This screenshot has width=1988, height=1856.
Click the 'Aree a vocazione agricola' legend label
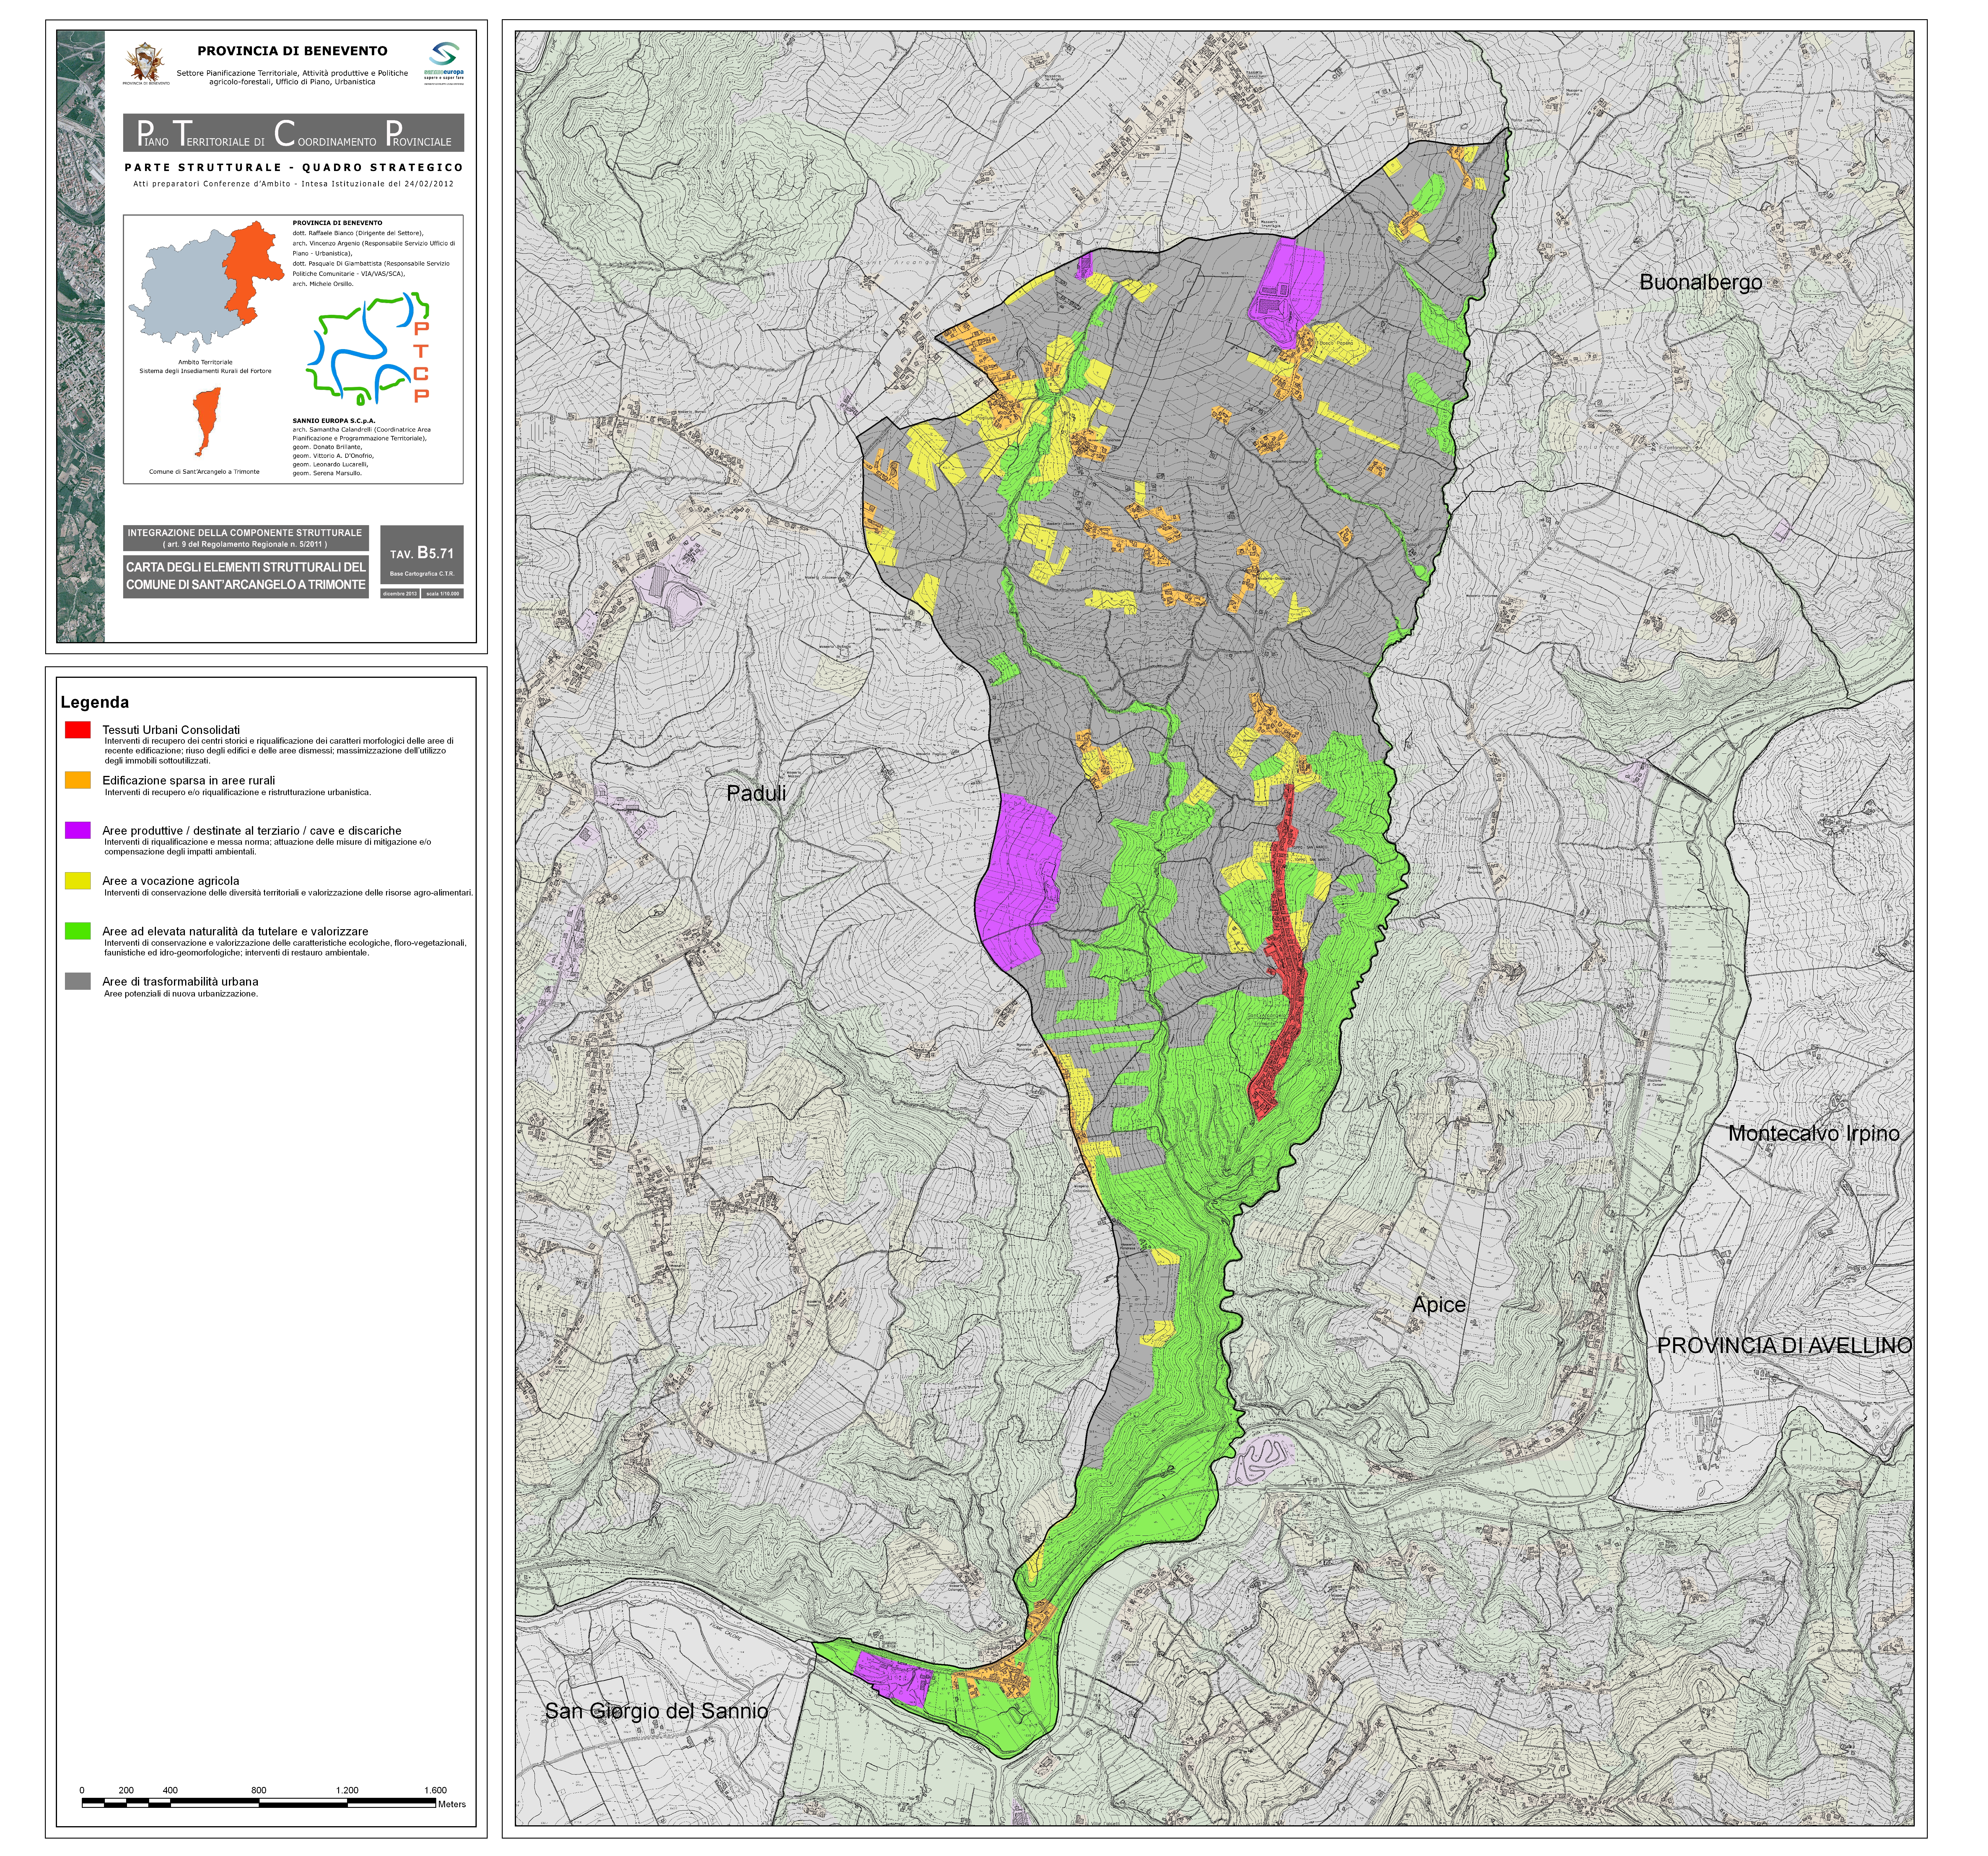[171, 881]
